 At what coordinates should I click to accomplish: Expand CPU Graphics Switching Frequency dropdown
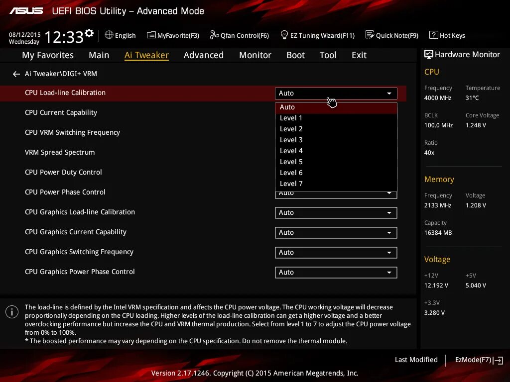(x=336, y=252)
